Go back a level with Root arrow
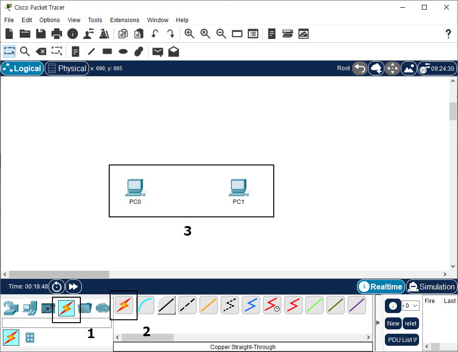458x352 pixels. [359, 69]
